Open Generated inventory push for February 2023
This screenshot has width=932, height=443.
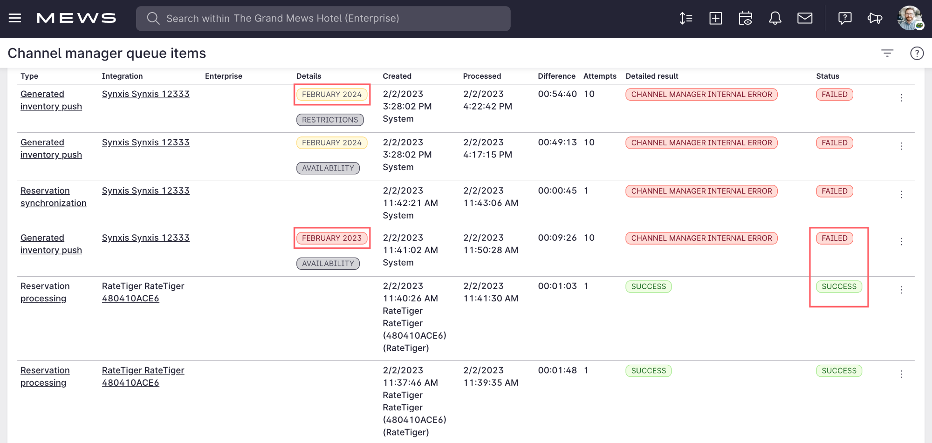pos(51,244)
